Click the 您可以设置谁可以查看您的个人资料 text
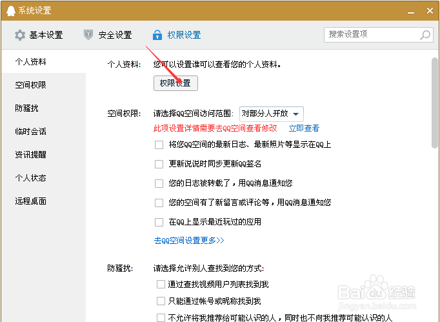 217,65
